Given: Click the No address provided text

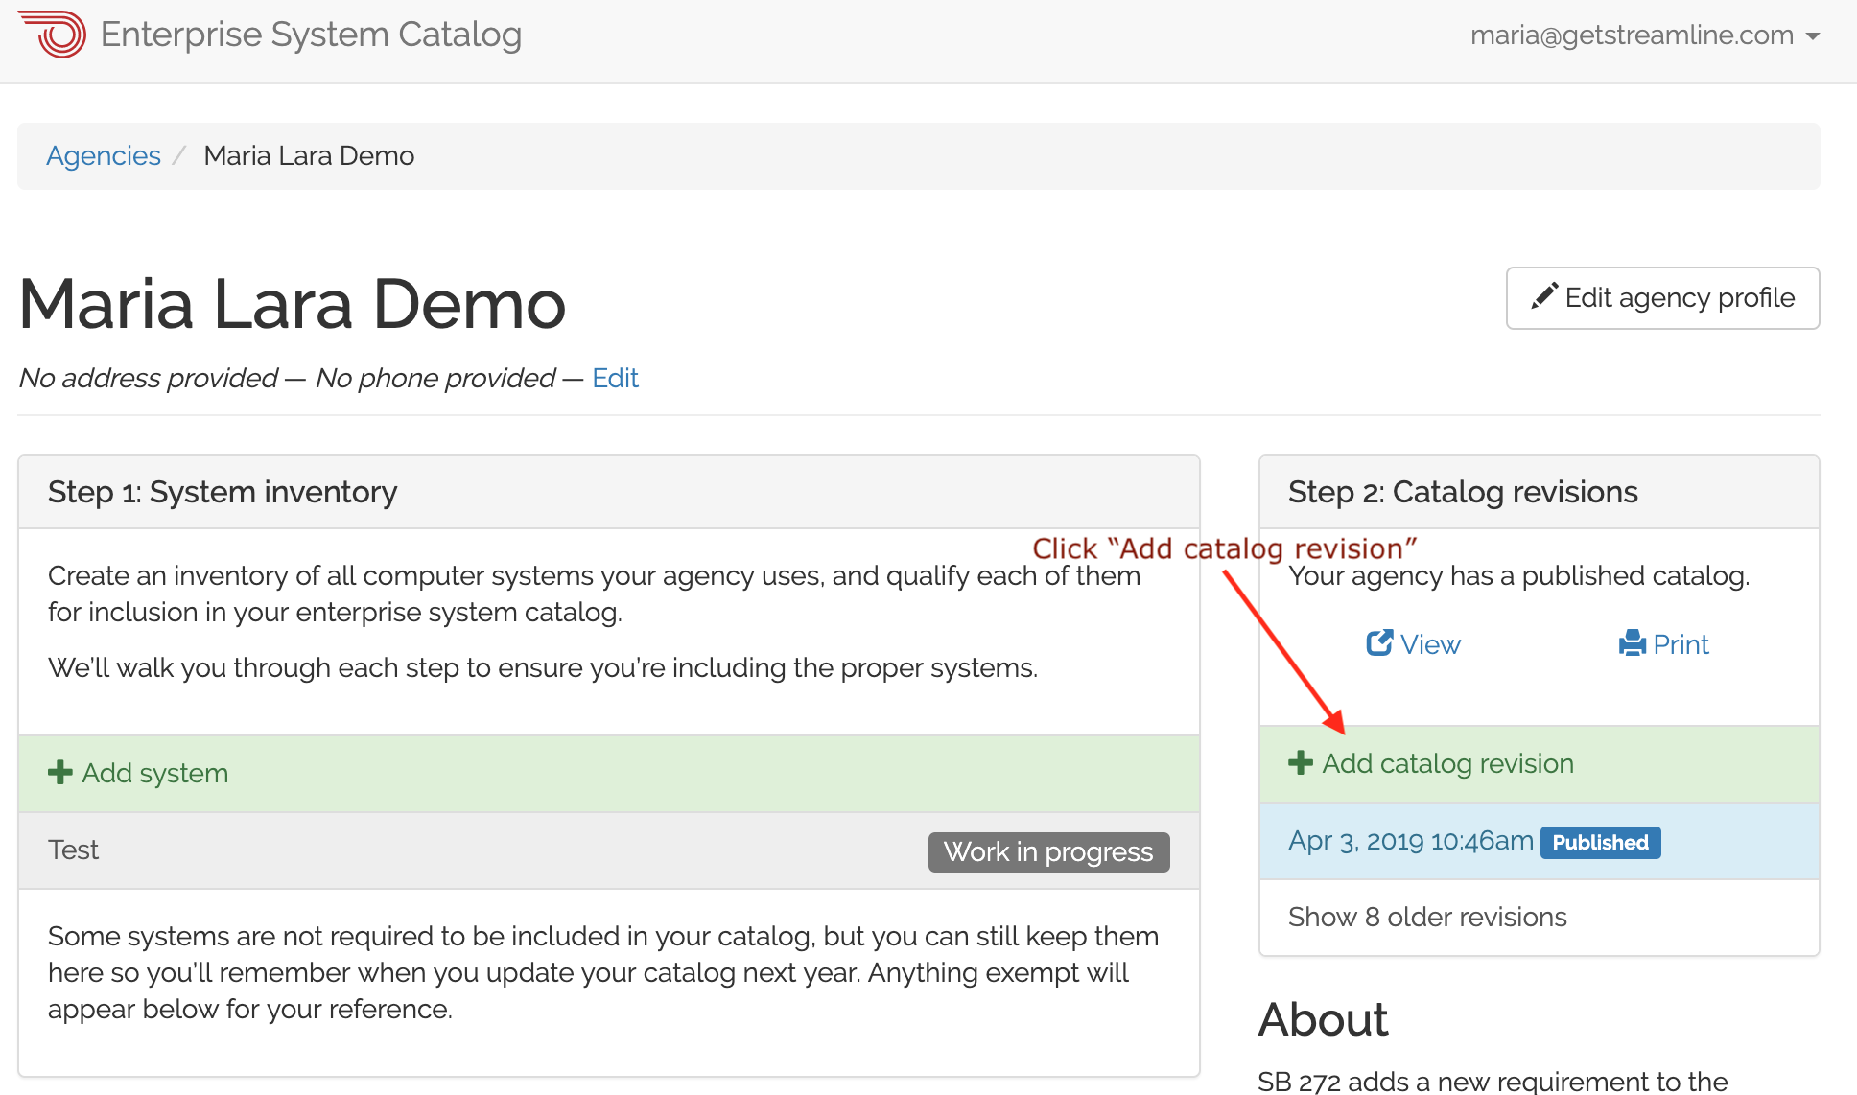Looking at the screenshot, I should tap(149, 378).
